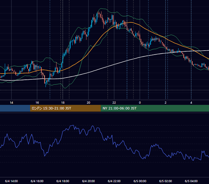Click the blue session band before ロンドン
The width and height of the screenshot is (209, 184).
point(15,108)
